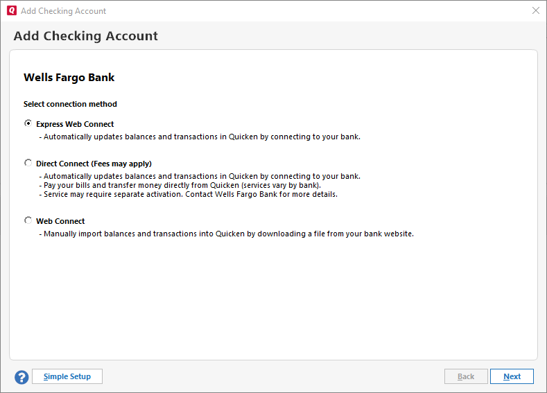
Task: Click the Direct Connect (Fees may apply) label
Action: [94, 164]
